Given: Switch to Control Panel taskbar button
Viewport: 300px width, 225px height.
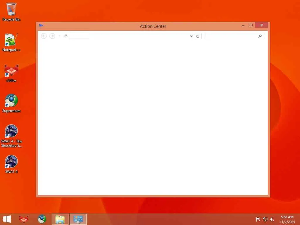Looking at the screenshot, I should 78,219.
